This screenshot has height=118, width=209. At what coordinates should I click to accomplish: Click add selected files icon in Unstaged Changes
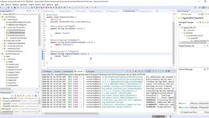[198, 22]
